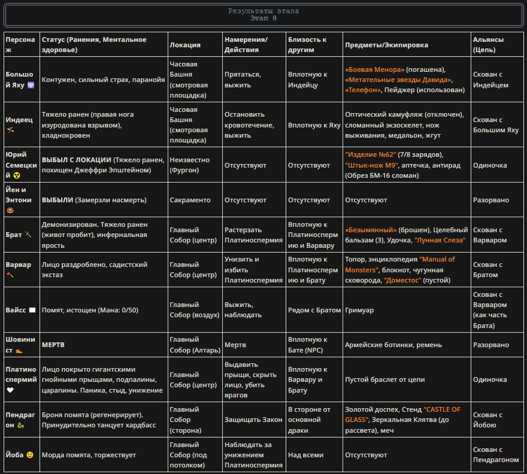Screen dimensions: 527x474
Task: Click the Результаты этапа title banner
Action: pyautogui.click(x=263, y=15)
